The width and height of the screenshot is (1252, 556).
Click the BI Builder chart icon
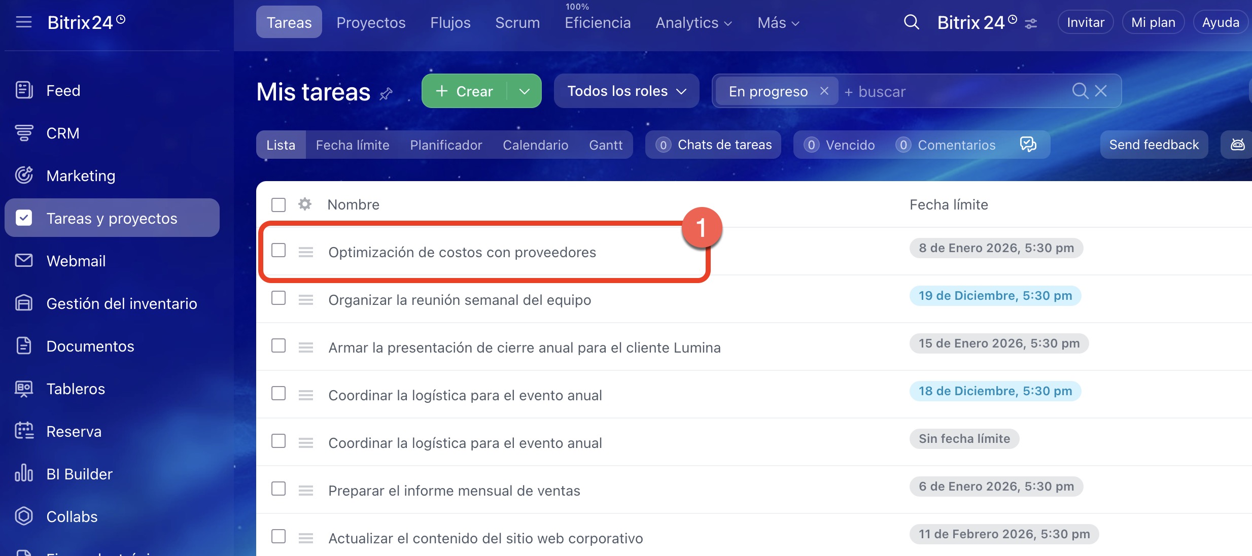click(x=23, y=474)
